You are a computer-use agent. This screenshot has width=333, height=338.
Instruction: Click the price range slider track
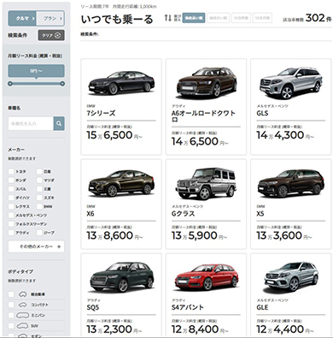[36, 84]
